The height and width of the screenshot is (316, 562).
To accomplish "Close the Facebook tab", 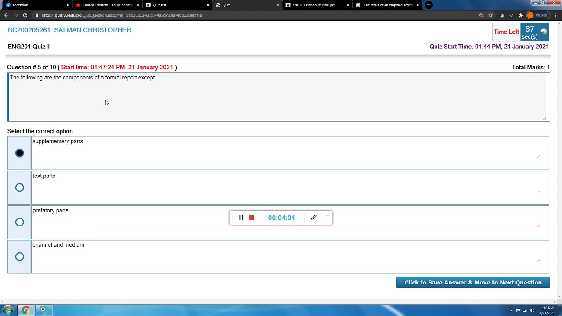I will click(x=68, y=5).
